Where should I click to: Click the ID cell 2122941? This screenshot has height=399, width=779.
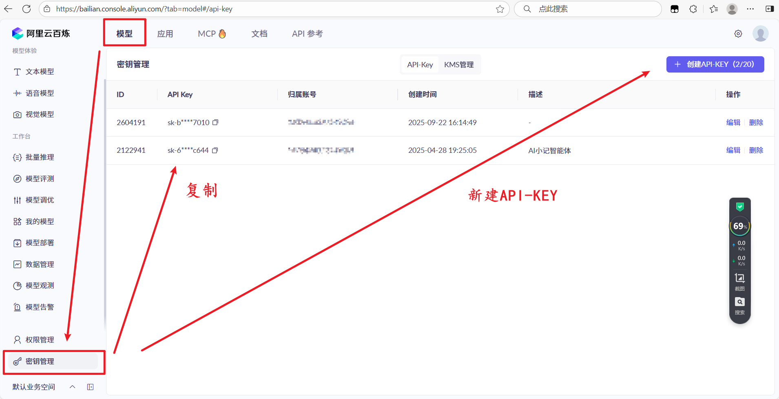click(131, 150)
